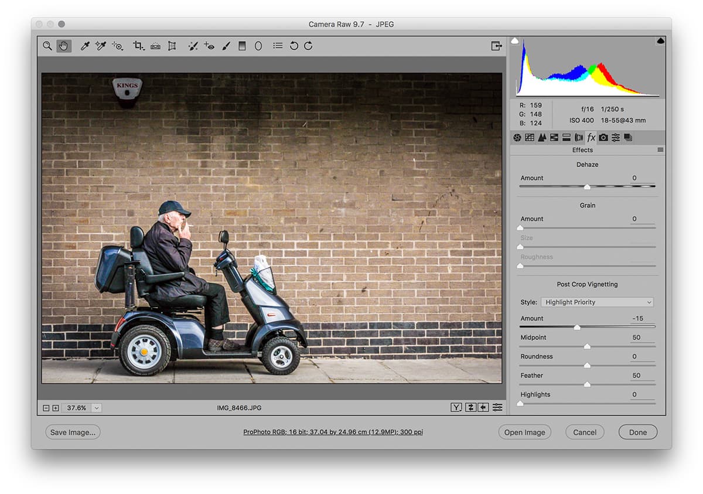Choose the Targeted Adjustment tool
The height and width of the screenshot is (494, 703).
(118, 46)
